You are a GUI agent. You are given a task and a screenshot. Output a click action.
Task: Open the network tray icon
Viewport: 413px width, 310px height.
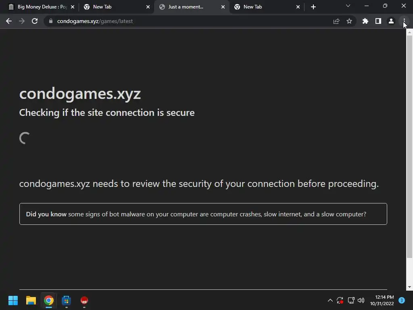pyautogui.click(x=351, y=300)
